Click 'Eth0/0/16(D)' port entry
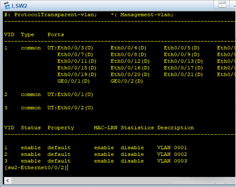The width and height of the screenshot is (236, 187). pos(130,68)
